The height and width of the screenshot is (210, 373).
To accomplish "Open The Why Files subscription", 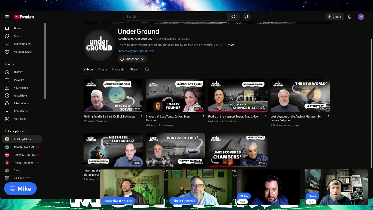I will click(x=22, y=155).
